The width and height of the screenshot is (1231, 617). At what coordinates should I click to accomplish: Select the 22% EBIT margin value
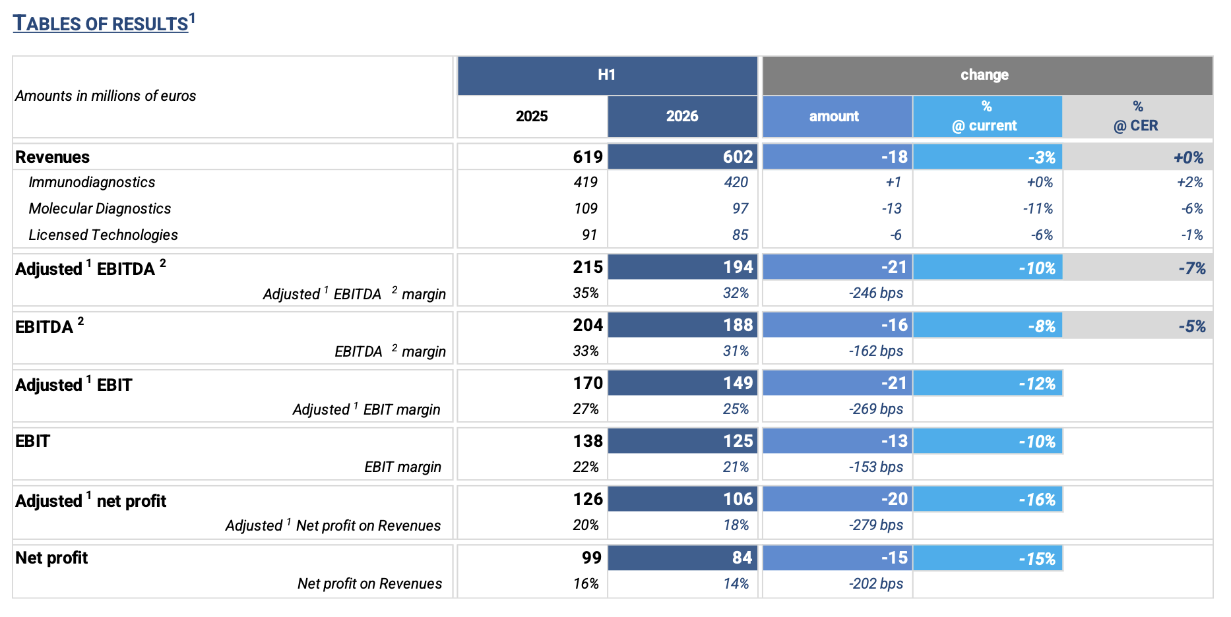click(x=586, y=467)
